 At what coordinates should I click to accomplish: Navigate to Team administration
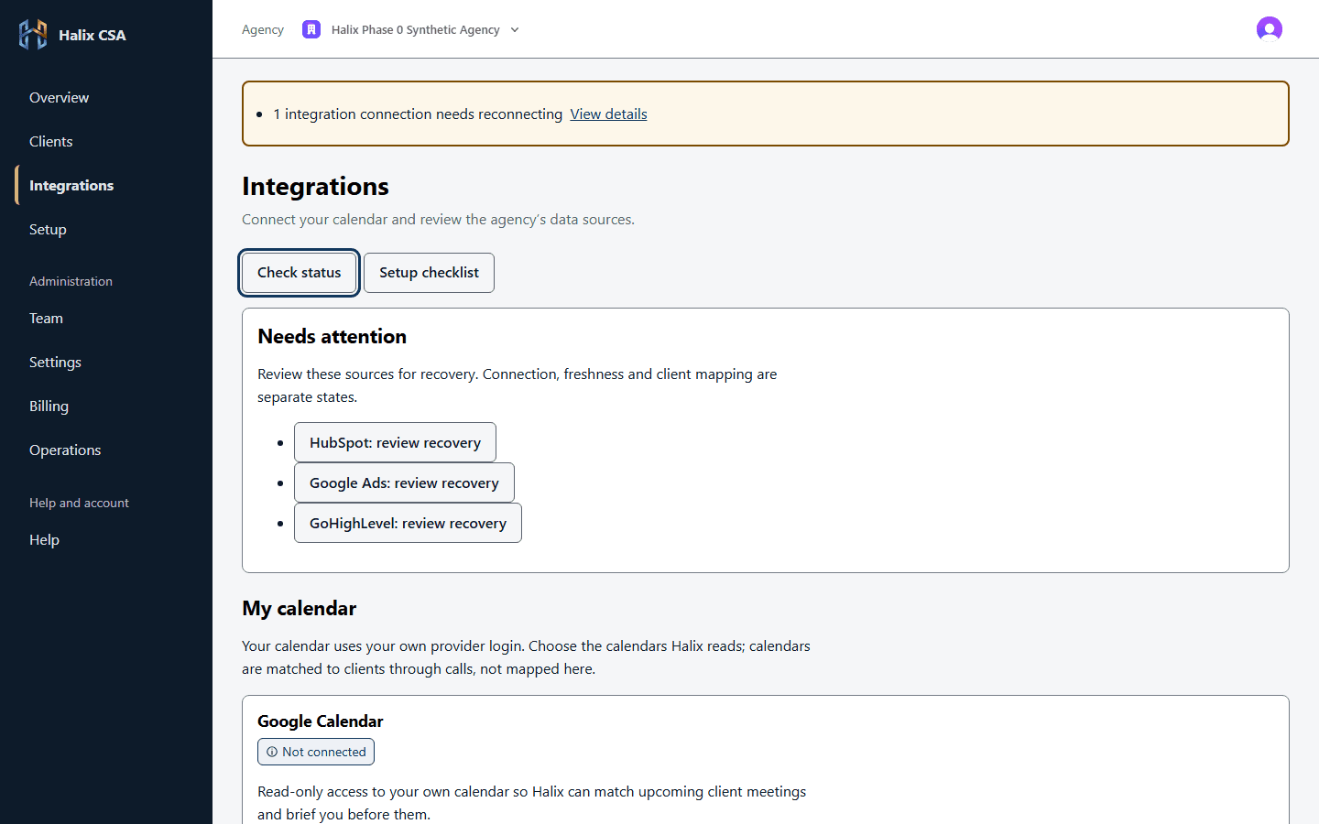point(46,318)
